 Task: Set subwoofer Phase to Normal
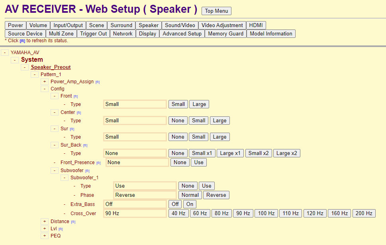pos(190,195)
